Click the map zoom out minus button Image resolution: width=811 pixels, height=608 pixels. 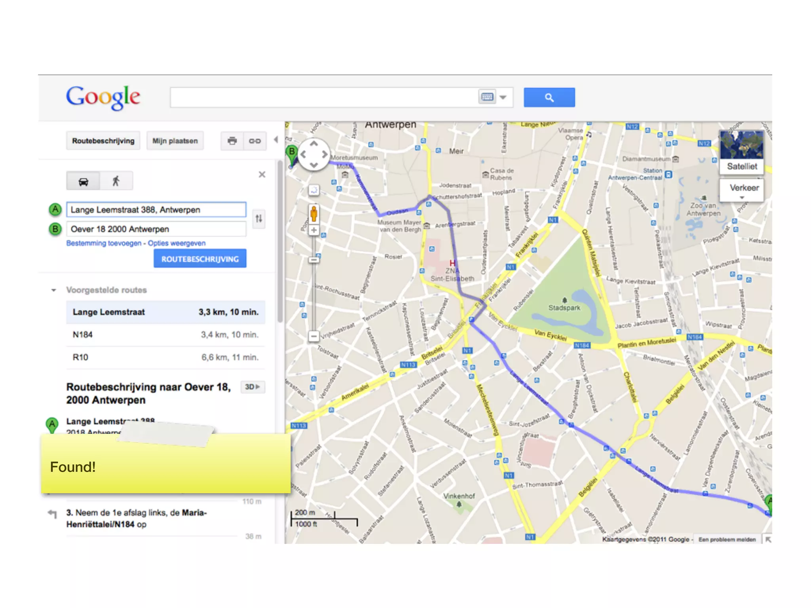314,336
